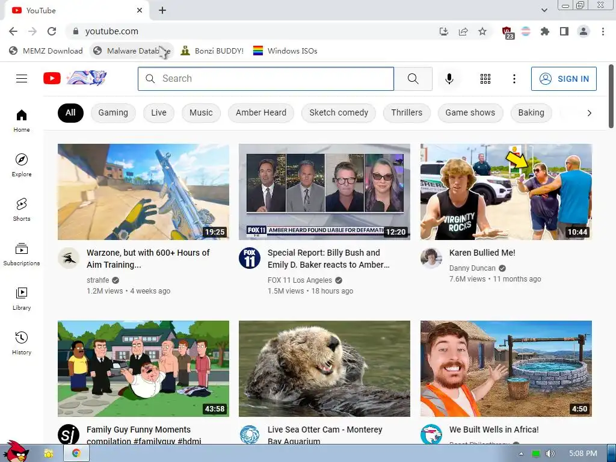The image size is (616, 462).
Task: Select the Thrillers category chip
Action: [407, 112]
